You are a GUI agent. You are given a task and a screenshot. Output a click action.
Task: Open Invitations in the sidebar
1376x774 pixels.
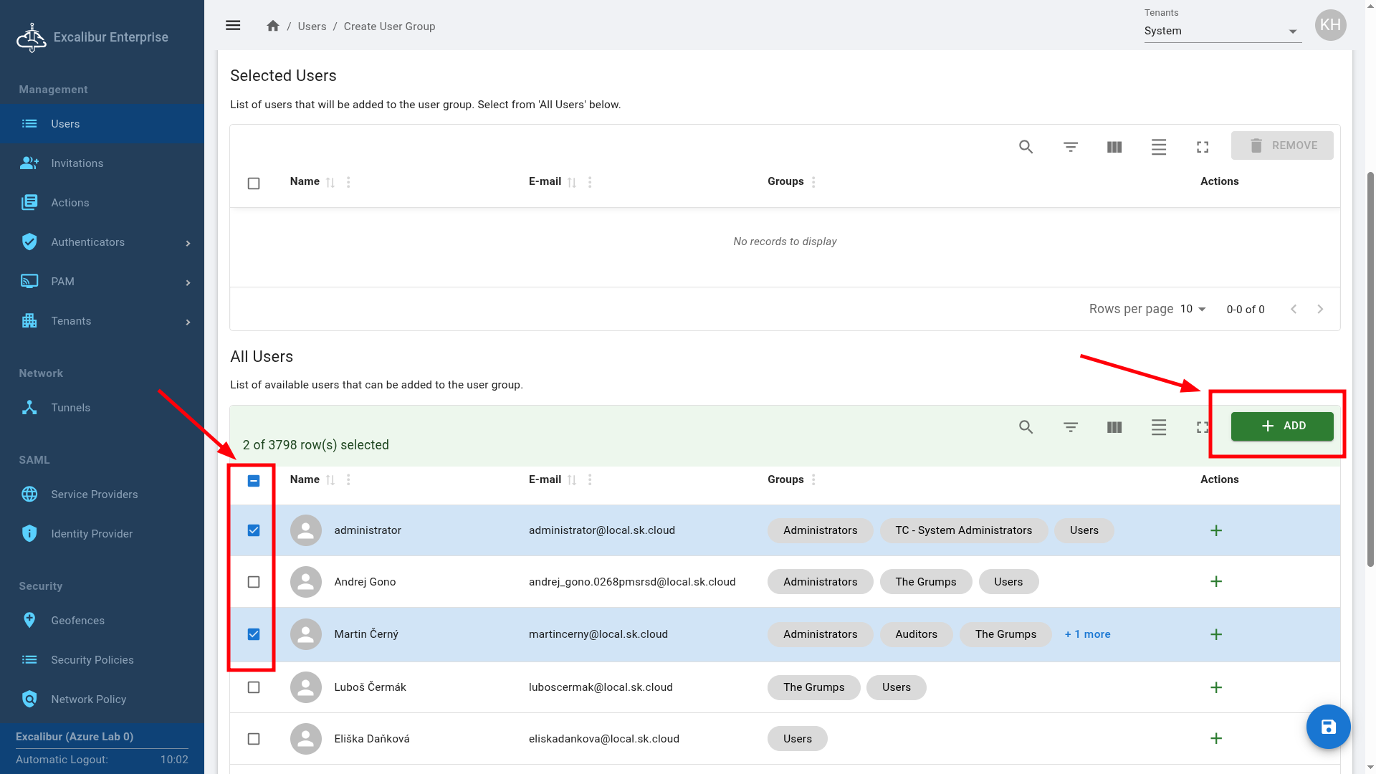(x=77, y=163)
